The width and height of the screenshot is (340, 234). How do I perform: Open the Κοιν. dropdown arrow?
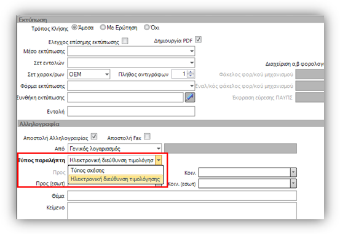pyautogui.click(x=293, y=173)
